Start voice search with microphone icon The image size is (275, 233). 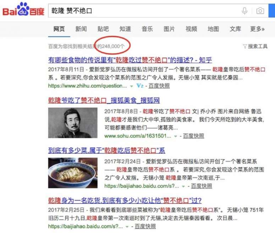tap(244, 11)
